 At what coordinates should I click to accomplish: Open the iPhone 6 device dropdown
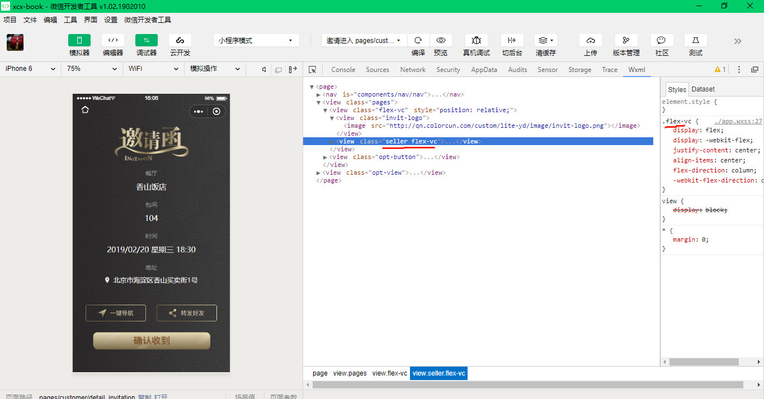[x=30, y=69]
